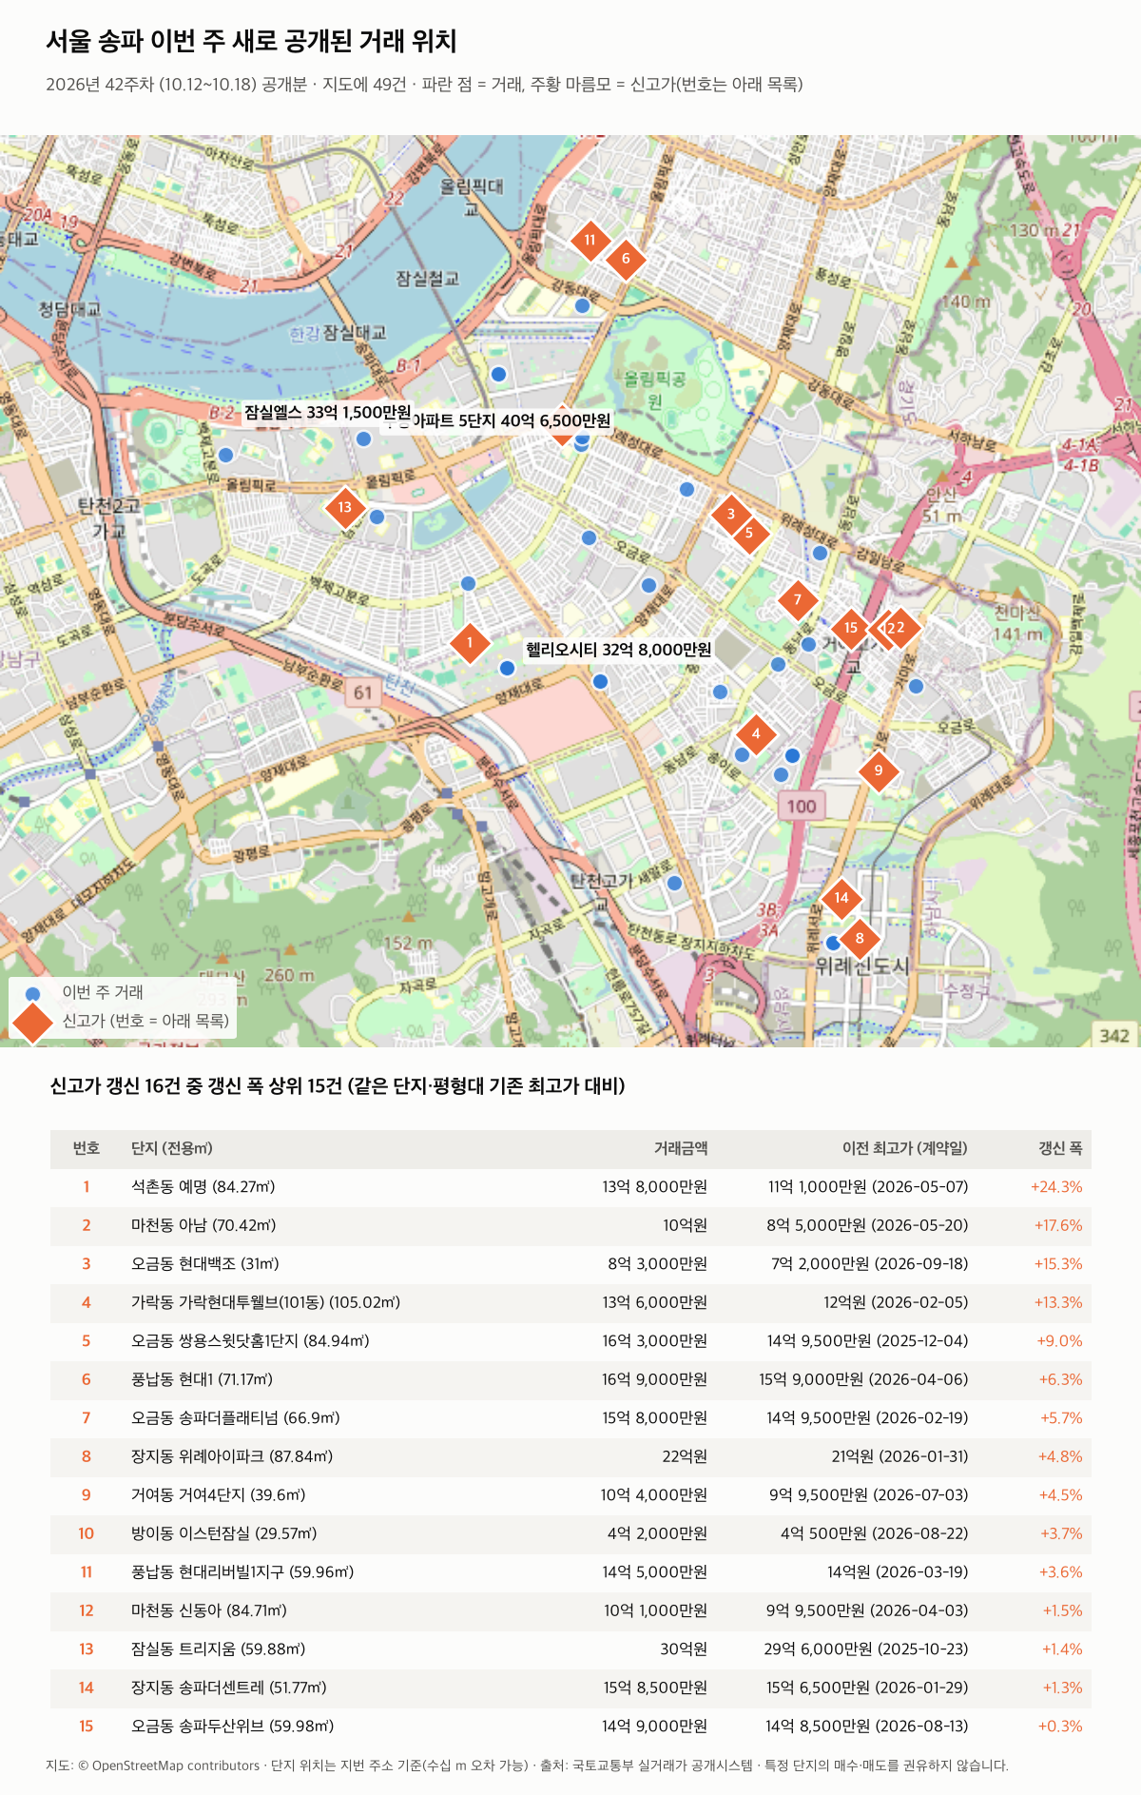
Task: Click the 단지 (전용㎡) column header
Action: [x=172, y=1148]
